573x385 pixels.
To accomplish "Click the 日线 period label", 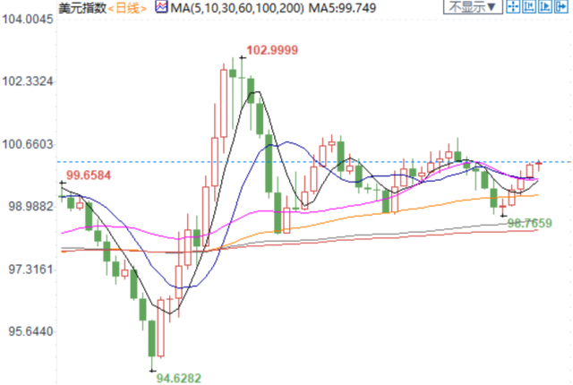I will [x=127, y=8].
